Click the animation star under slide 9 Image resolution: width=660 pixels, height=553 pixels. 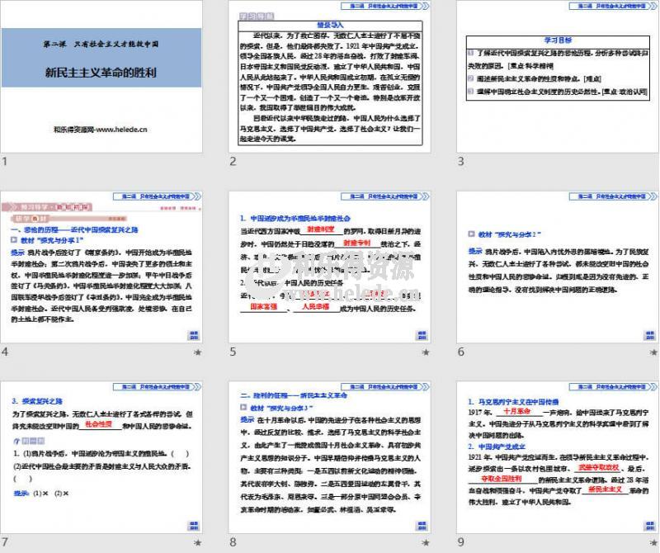(653, 542)
